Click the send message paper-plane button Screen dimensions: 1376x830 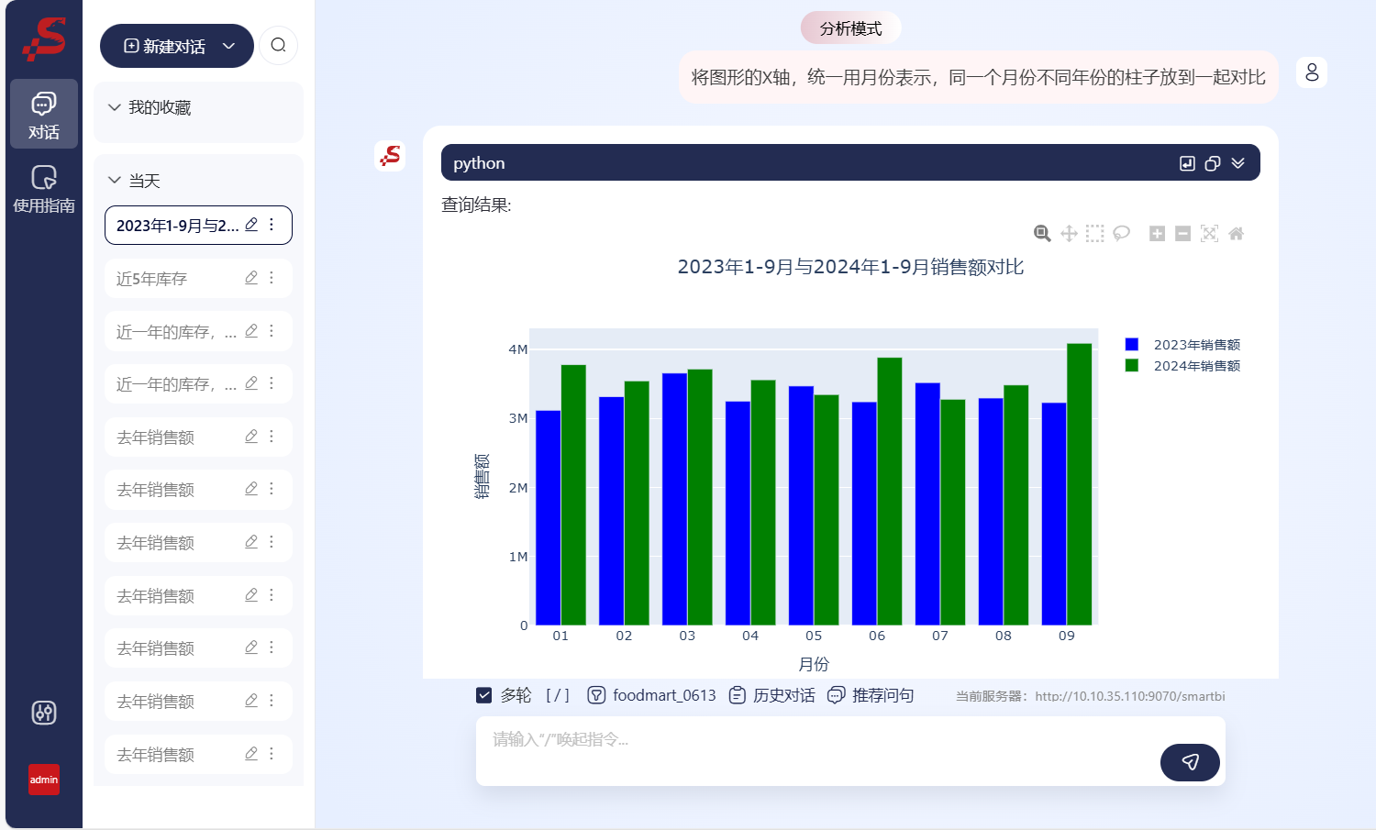click(1190, 762)
